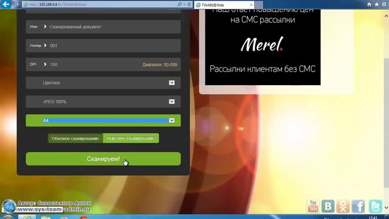Open the Merel advertisement banner
The height and width of the screenshot is (219, 389).
click(263, 47)
